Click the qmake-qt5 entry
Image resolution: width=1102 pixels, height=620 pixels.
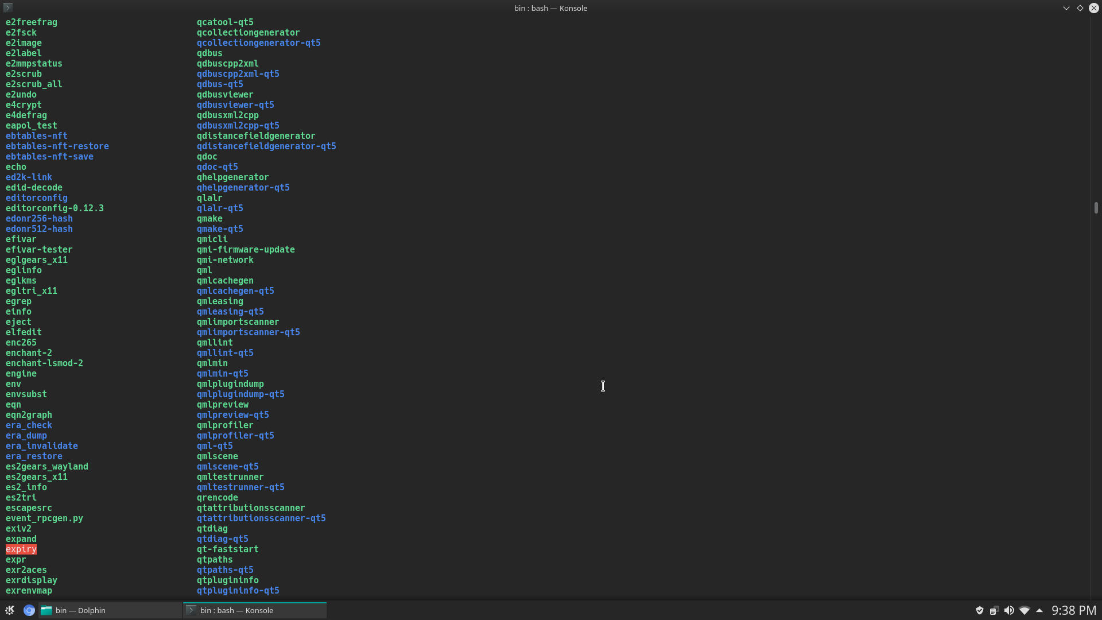coord(220,229)
